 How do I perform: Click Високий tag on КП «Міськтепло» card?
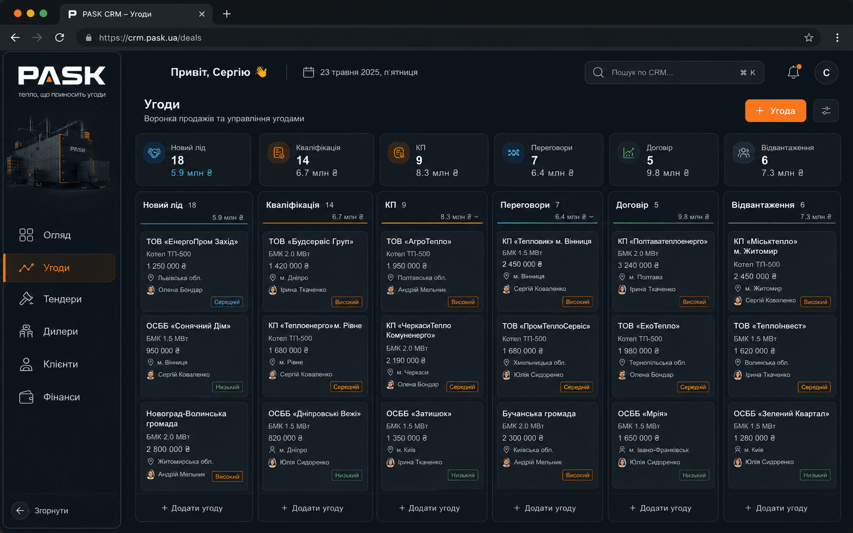(x=815, y=302)
